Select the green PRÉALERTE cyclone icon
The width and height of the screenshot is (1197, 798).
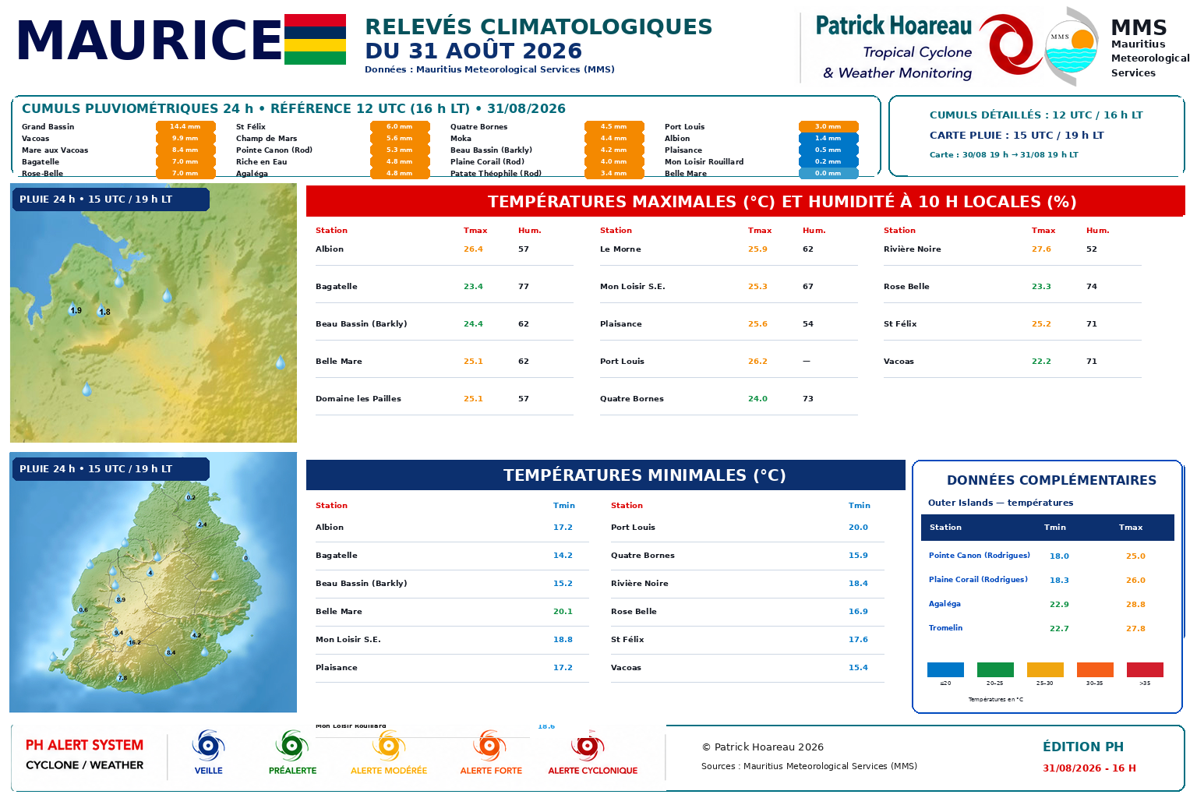[292, 747]
